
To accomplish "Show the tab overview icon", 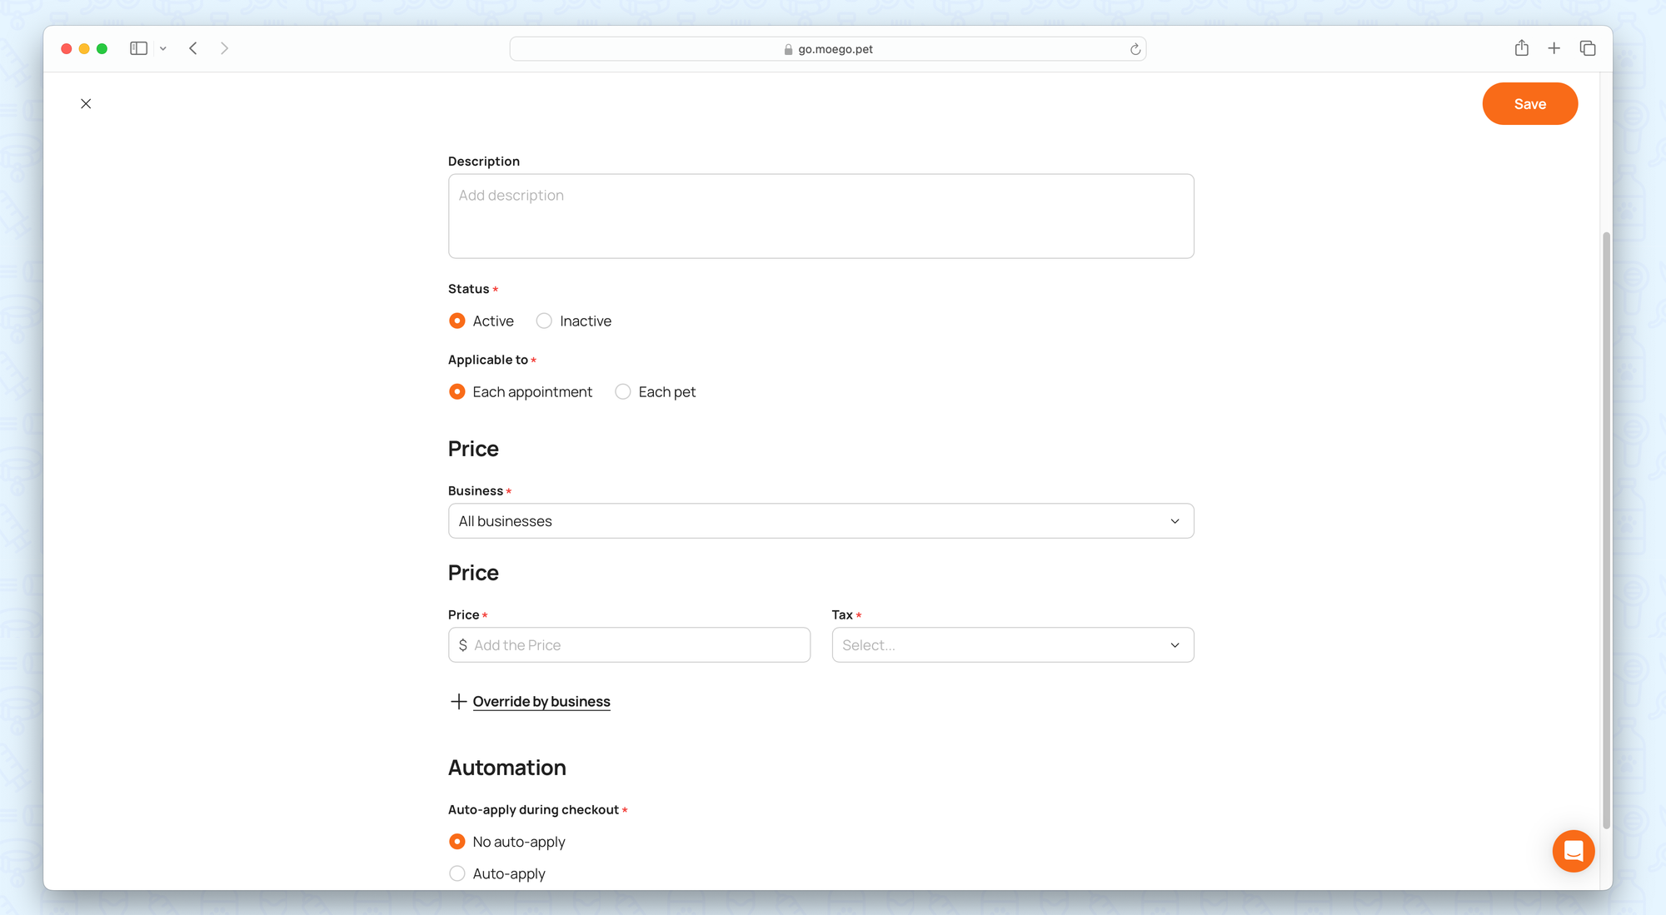I will 1587,48.
